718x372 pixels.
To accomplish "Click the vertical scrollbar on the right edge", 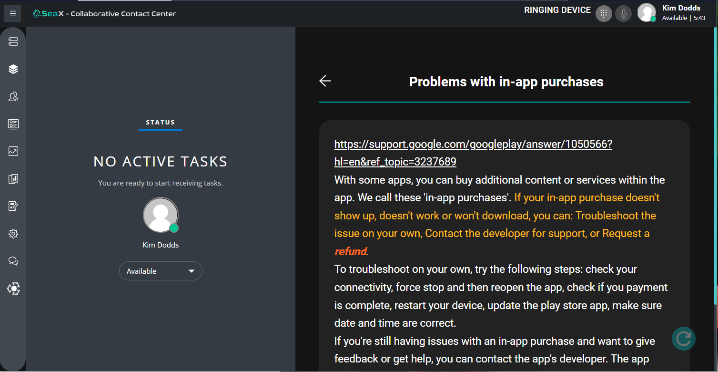I will click(x=715, y=167).
